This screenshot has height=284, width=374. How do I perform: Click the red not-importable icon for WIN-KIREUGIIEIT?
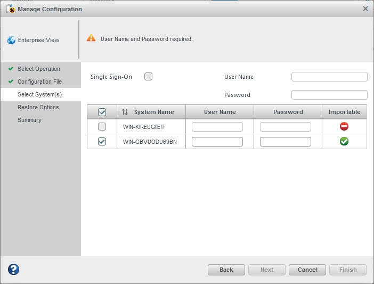344,126
